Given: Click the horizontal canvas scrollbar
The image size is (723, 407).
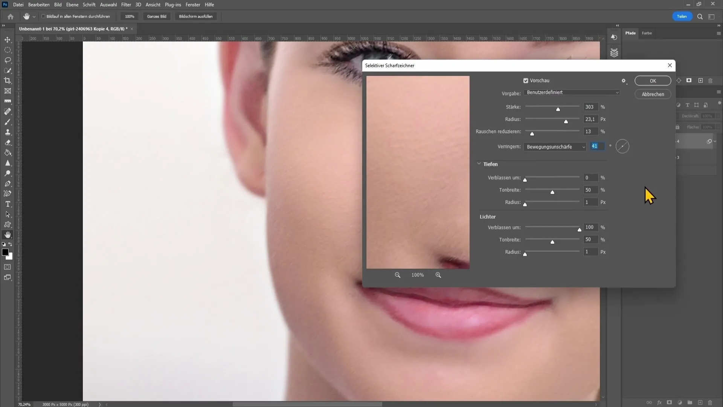Looking at the screenshot, I should 307,404.
